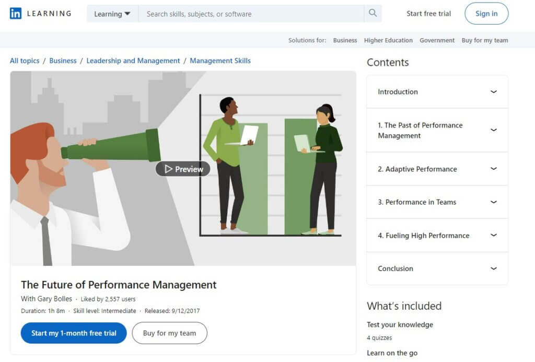Click Test your knowledge text

pyautogui.click(x=400, y=324)
